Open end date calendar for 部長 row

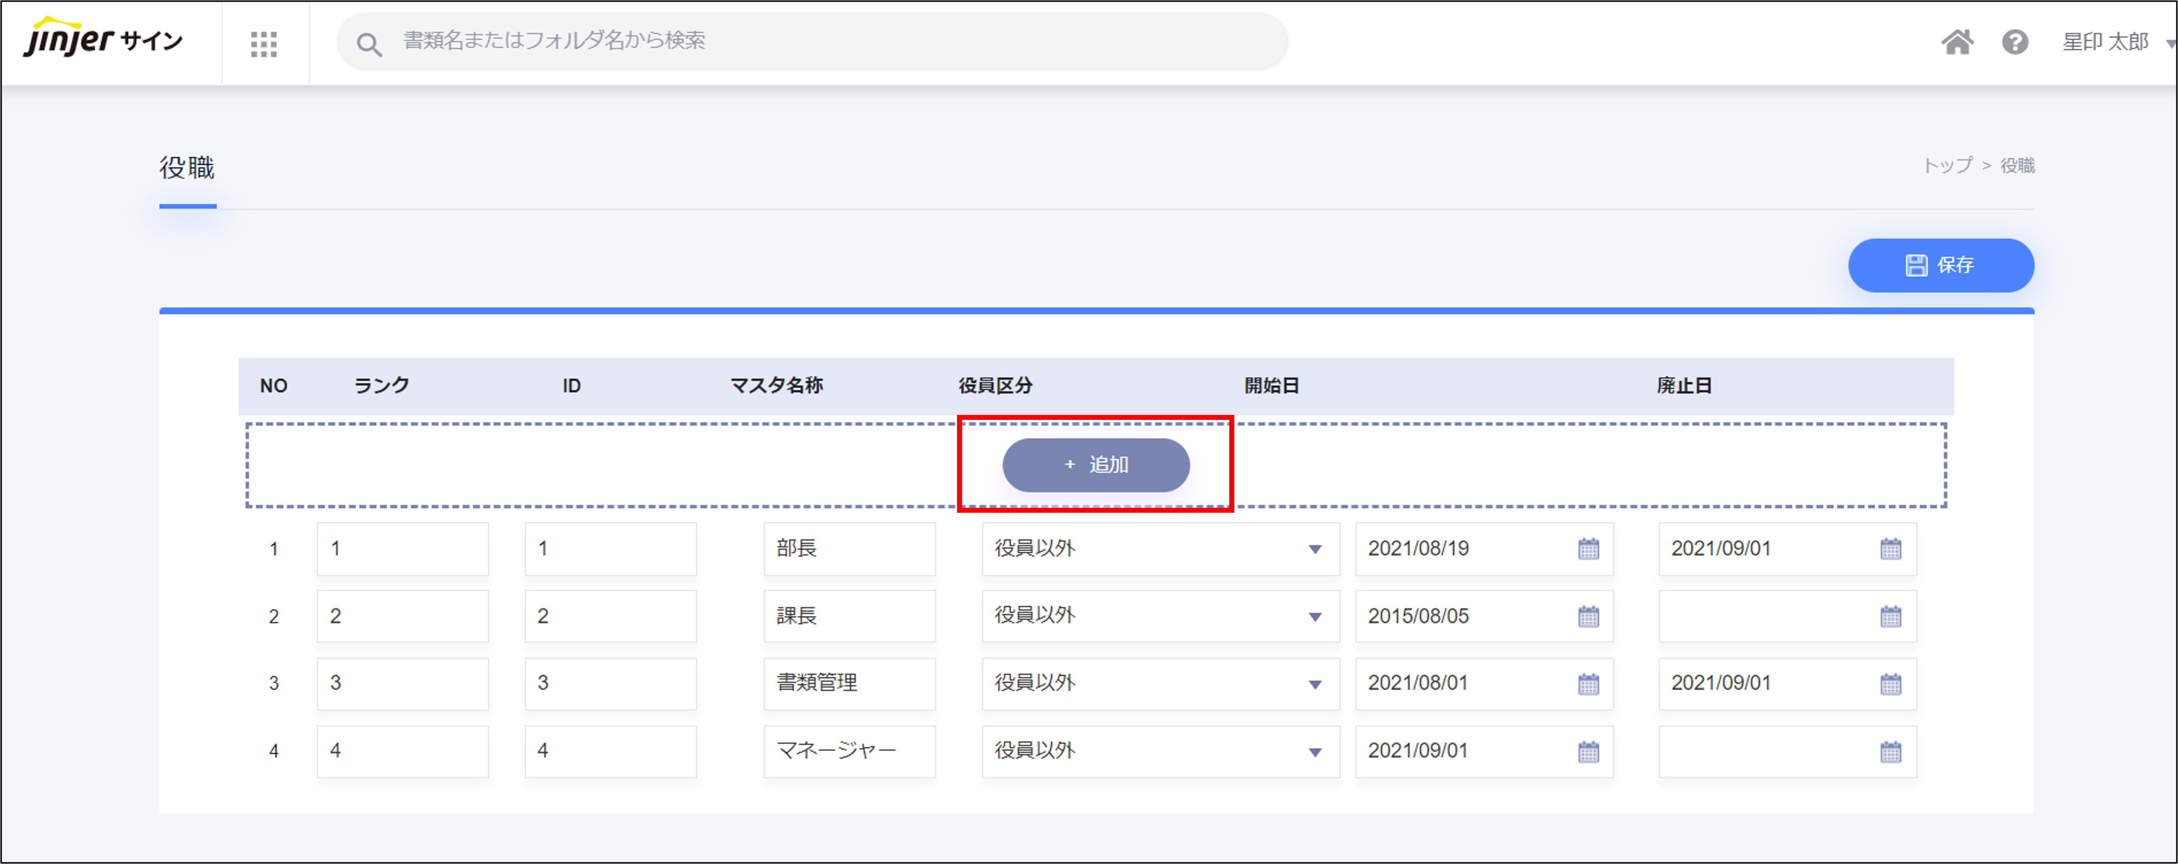pyautogui.click(x=1890, y=549)
